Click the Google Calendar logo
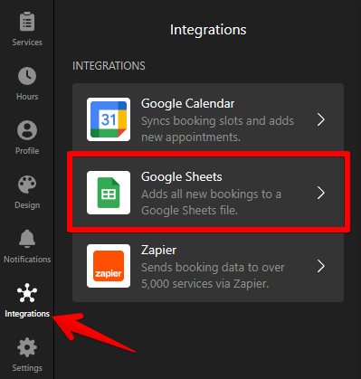The height and width of the screenshot is (379, 361). 109,119
